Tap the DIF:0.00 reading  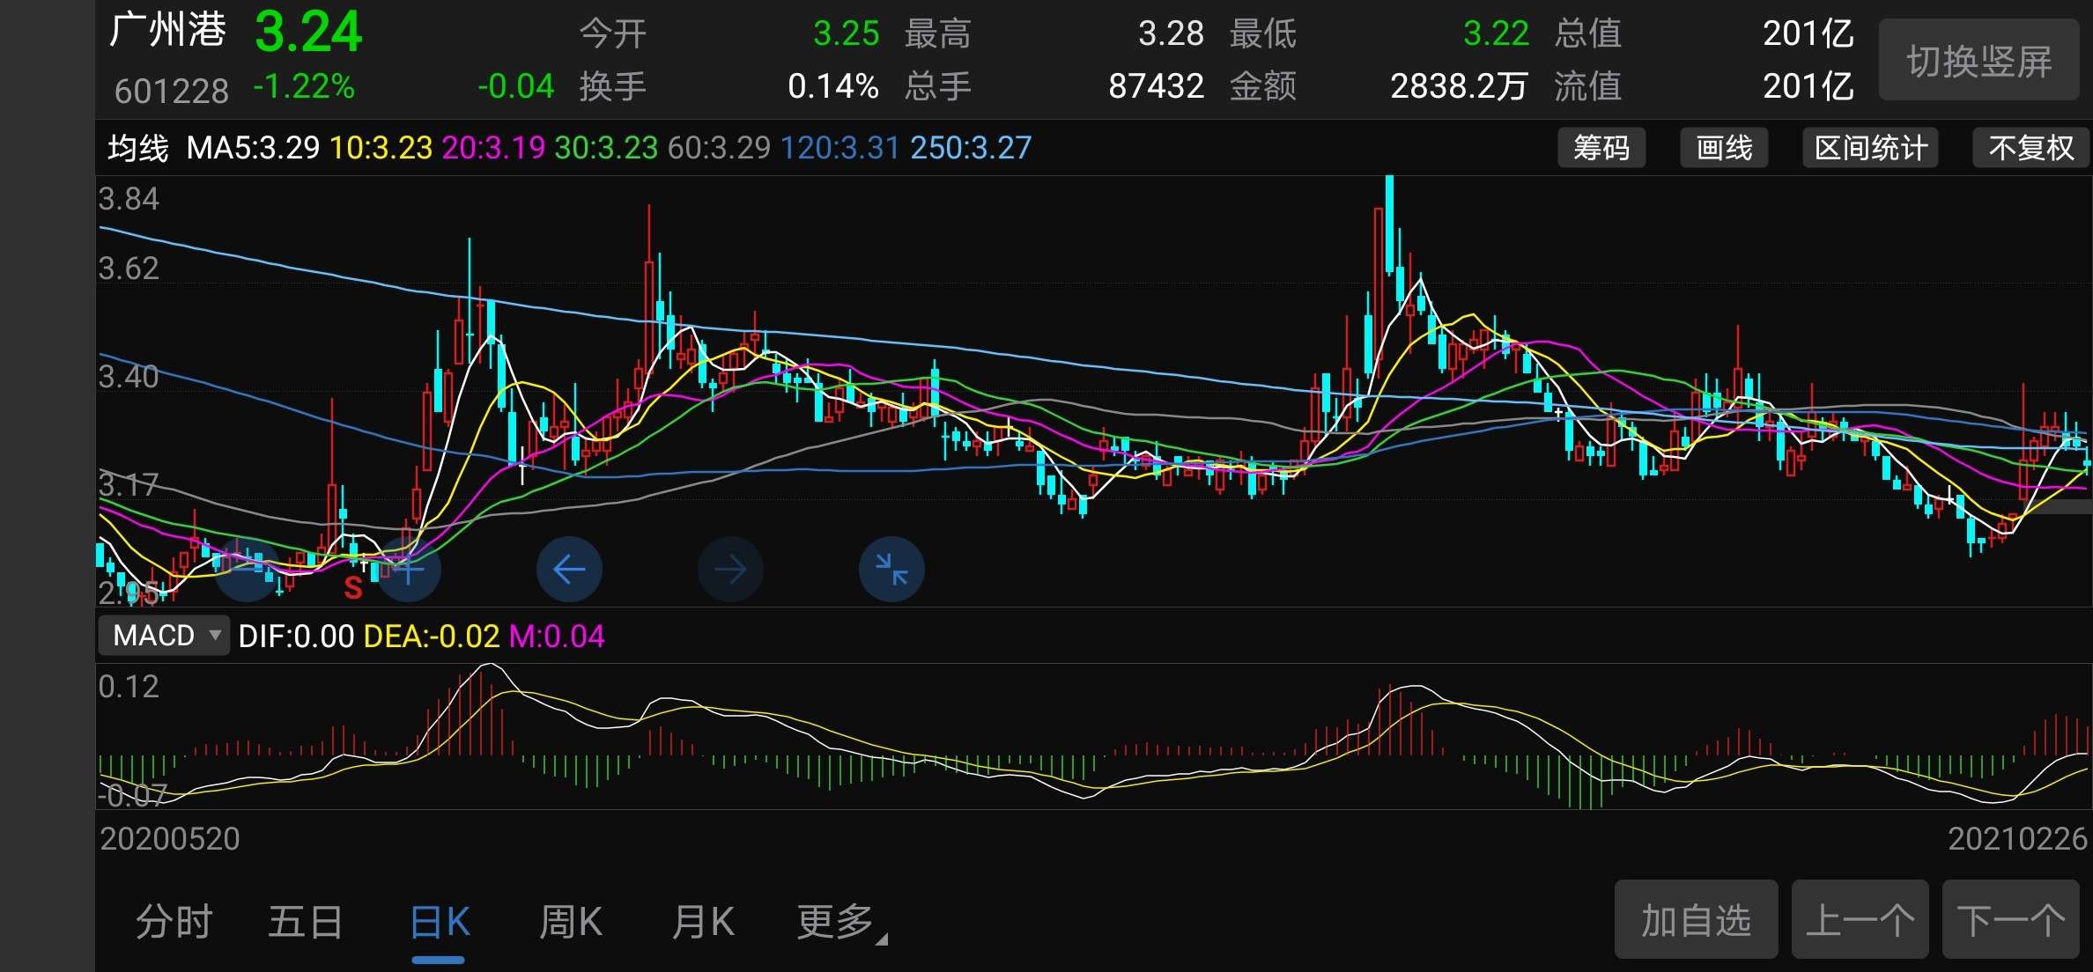pos(296,637)
